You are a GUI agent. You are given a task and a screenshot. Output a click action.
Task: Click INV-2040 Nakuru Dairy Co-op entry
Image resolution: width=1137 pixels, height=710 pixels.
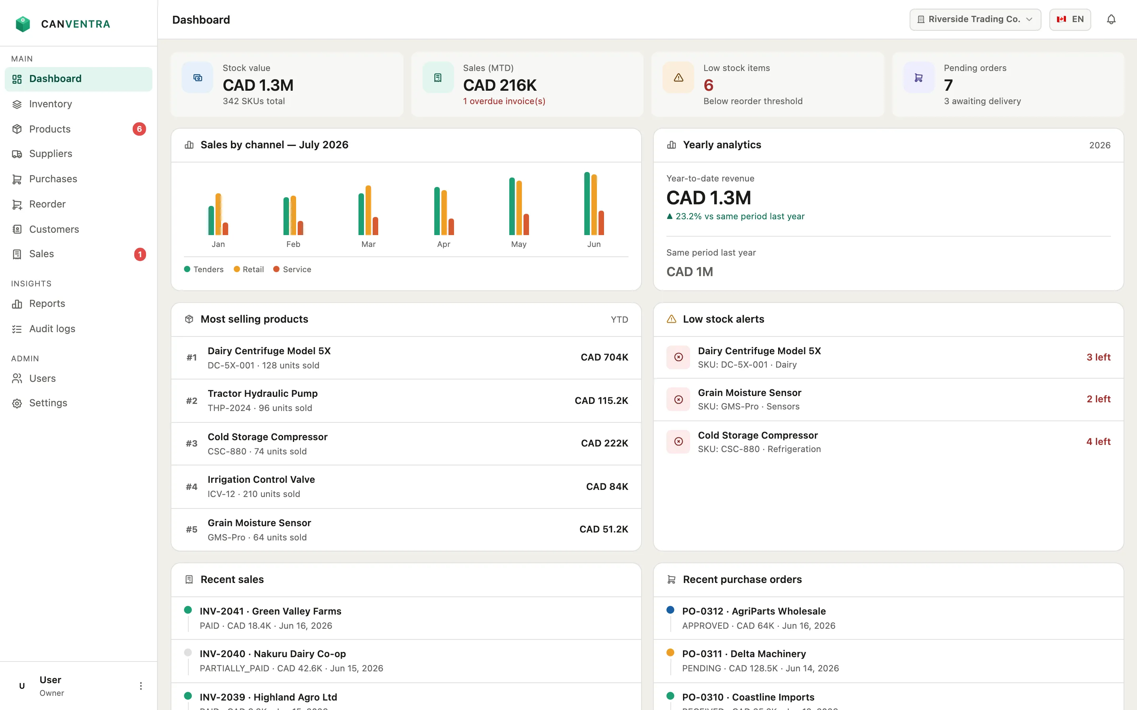click(x=406, y=661)
